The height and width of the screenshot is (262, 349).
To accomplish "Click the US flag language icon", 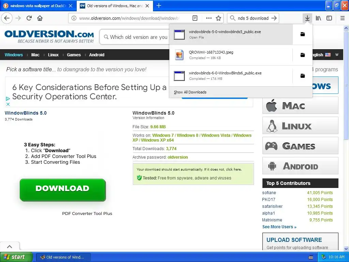I will pos(328,55).
